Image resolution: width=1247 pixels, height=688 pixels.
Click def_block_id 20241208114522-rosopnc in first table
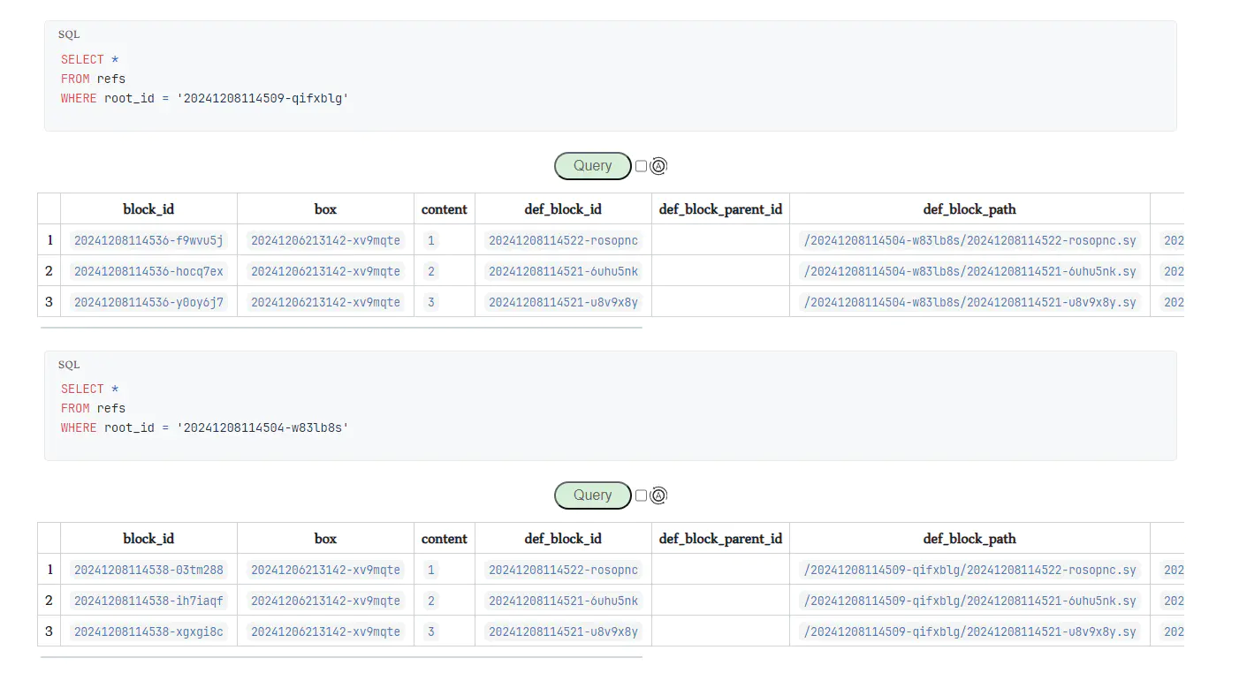tap(563, 240)
